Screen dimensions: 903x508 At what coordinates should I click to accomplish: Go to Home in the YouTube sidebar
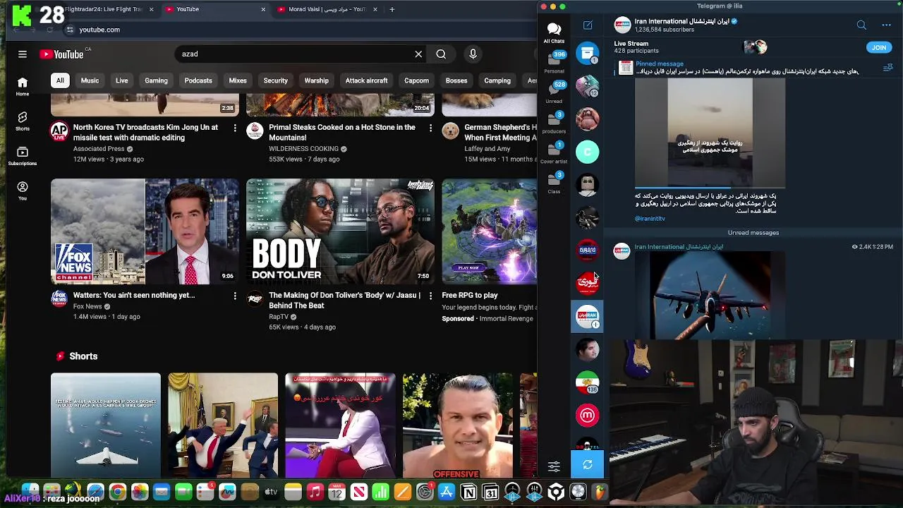(23, 86)
